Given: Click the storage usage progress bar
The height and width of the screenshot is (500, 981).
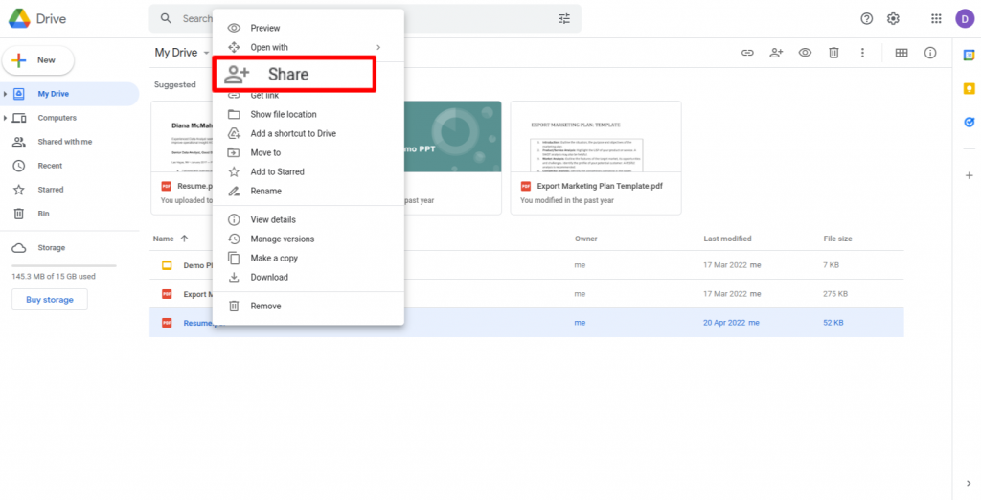Looking at the screenshot, I should click(63, 265).
